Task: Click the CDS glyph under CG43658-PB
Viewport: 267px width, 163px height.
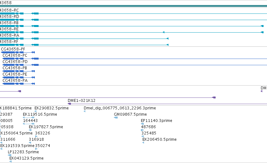Action: pos(19,71)
